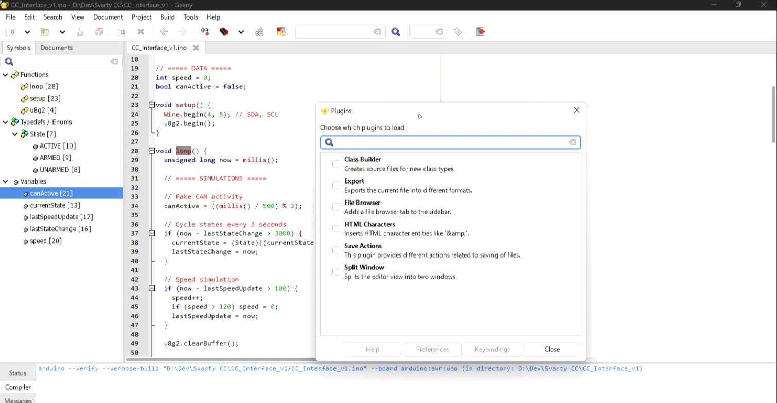Clear the toolbar search field
Image resolution: width=777 pixels, height=403 pixels.
pos(377,32)
